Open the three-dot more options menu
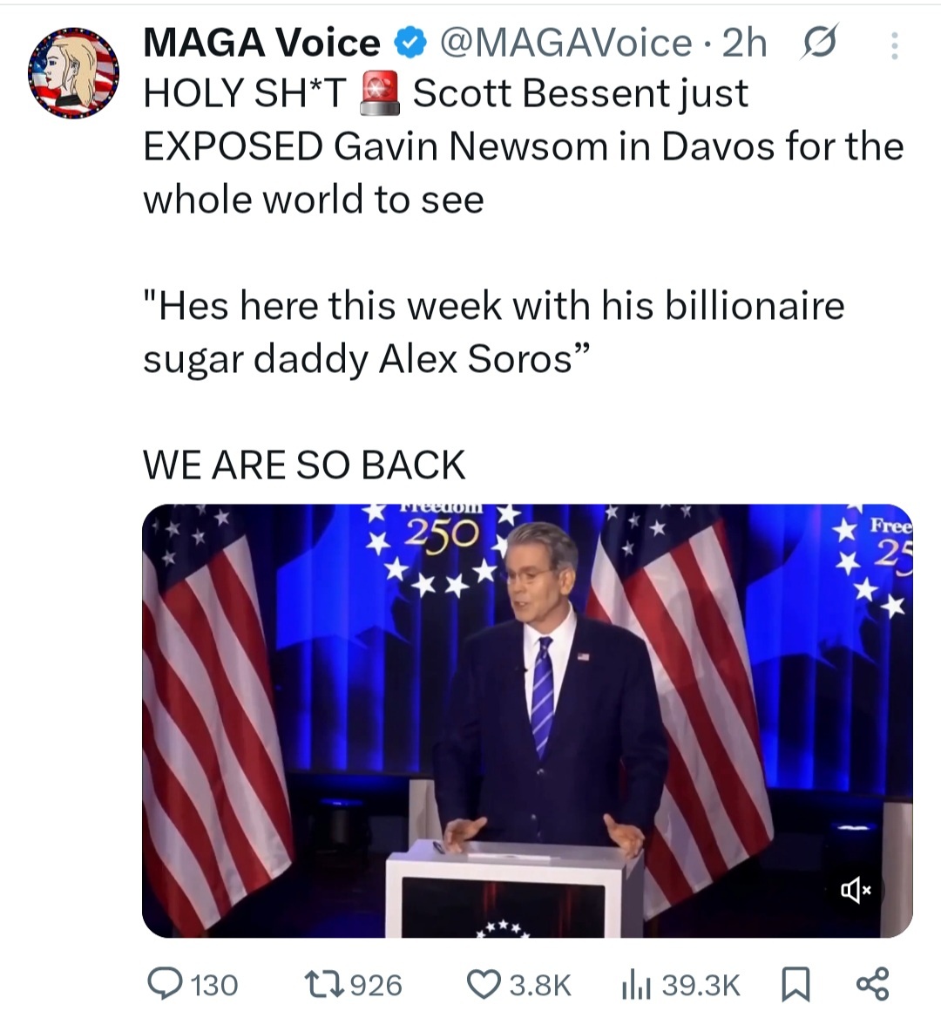The height and width of the screenshot is (1018, 941). (x=894, y=45)
